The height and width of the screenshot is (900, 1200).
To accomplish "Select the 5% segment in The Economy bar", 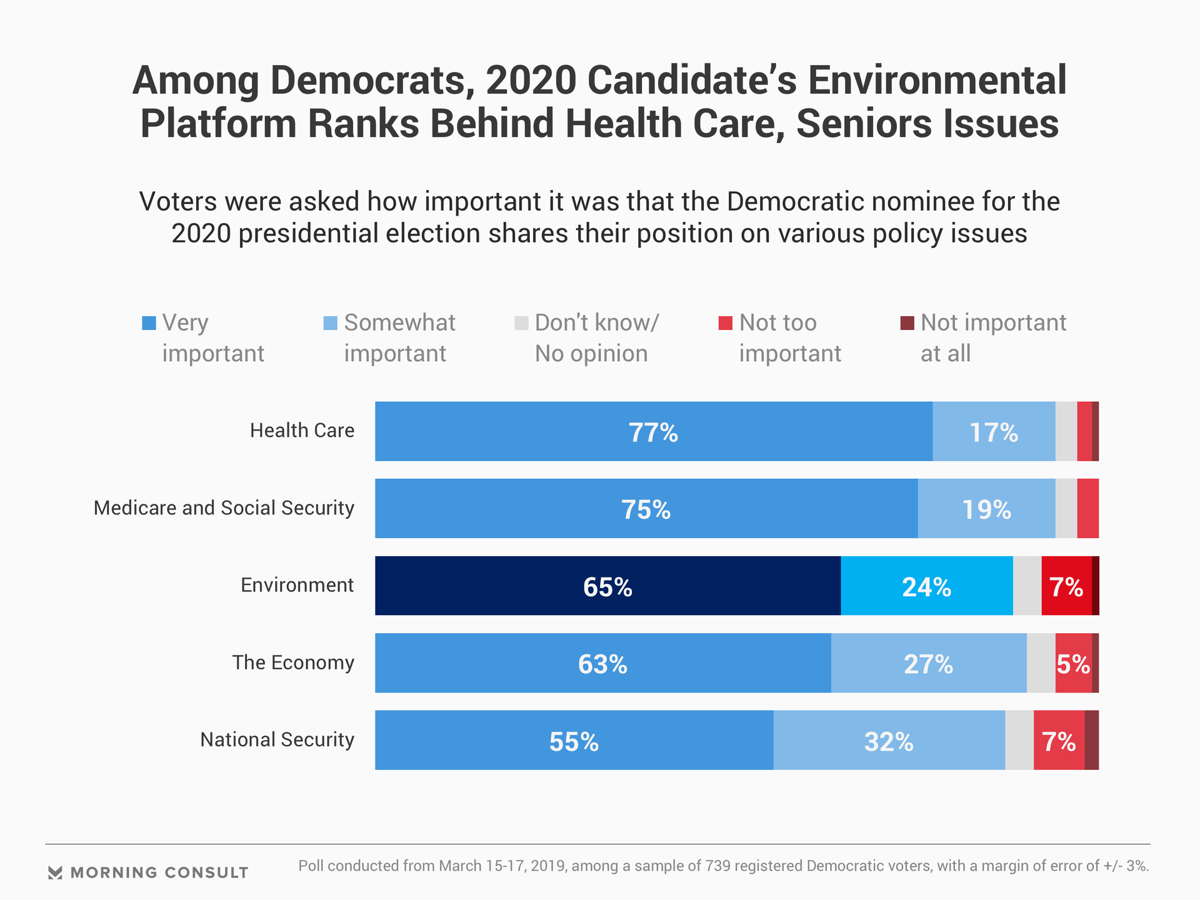I will coord(1073,663).
